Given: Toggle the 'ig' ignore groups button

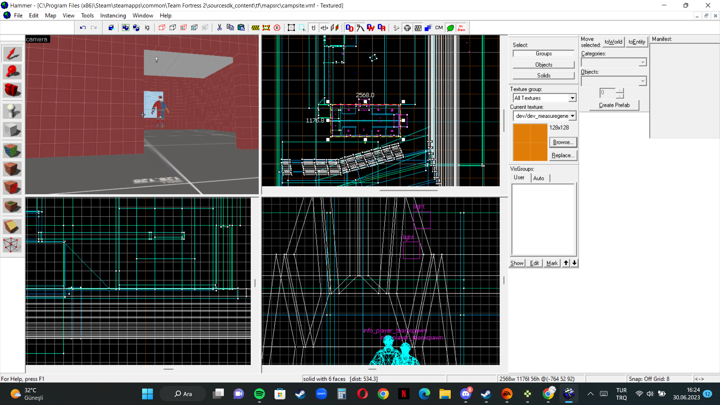Looking at the screenshot, I should click(x=147, y=28).
